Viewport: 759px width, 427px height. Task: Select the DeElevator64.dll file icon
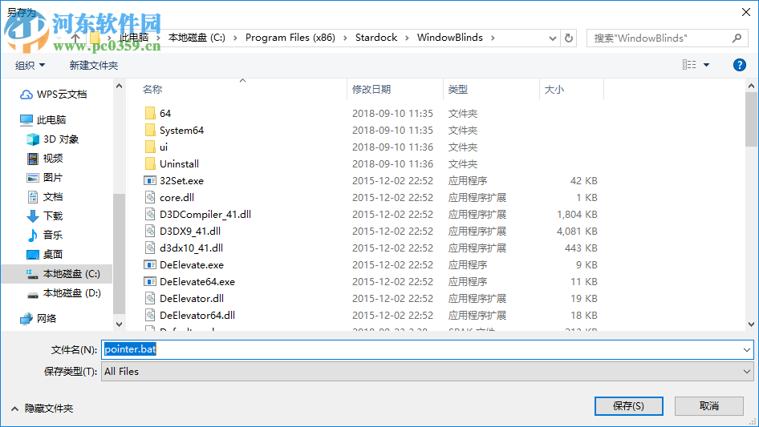point(150,316)
